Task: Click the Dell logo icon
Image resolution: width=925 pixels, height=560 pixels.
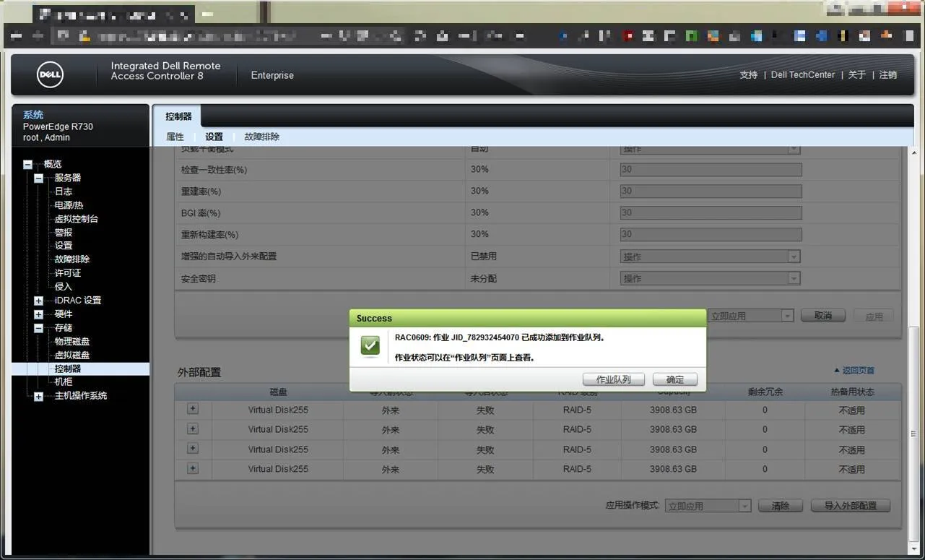Action: 50,74
